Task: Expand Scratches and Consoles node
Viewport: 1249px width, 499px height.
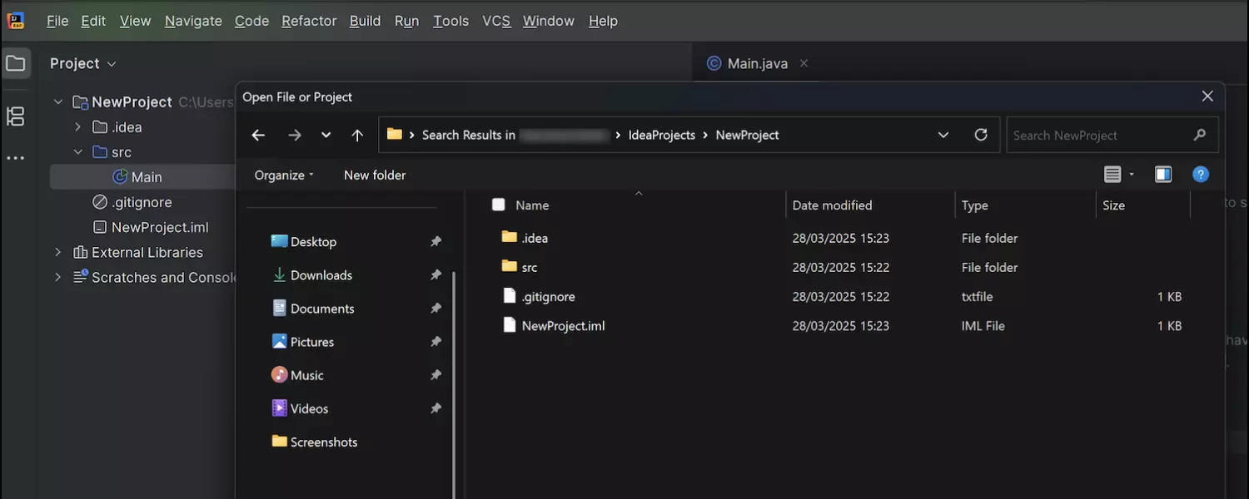Action: pos(57,277)
